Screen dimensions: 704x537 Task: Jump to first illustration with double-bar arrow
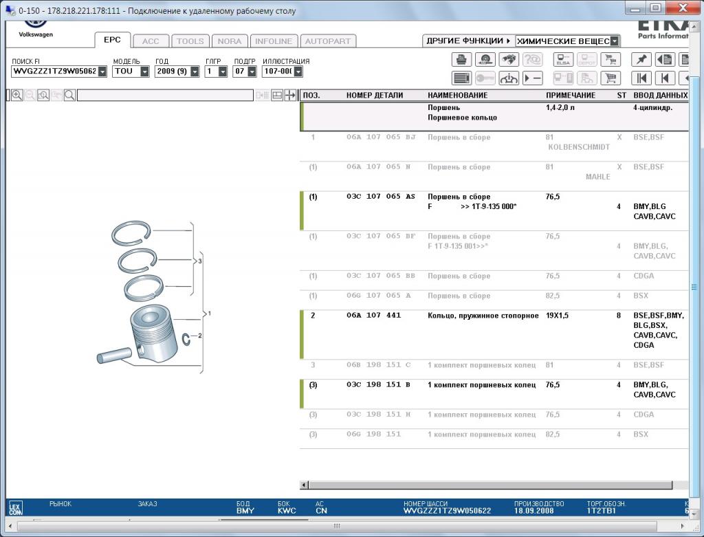click(x=641, y=78)
